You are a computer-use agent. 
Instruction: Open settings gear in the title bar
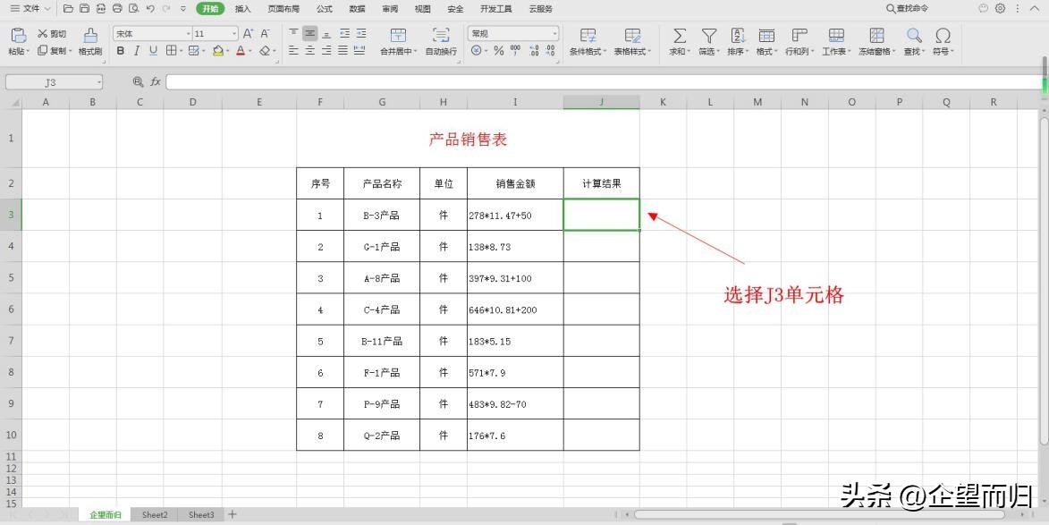point(1000,8)
